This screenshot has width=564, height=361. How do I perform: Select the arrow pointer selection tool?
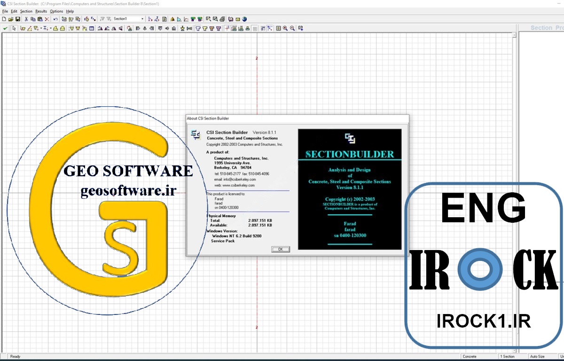click(x=14, y=28)
